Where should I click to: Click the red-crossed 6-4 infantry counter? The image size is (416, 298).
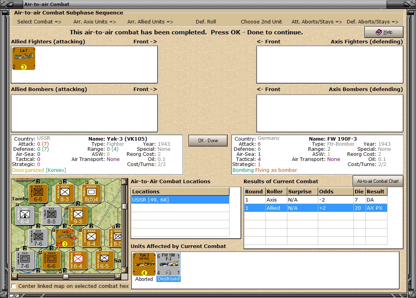tap(78, 260)
